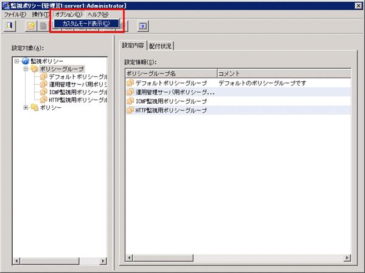
Task: Open the ヘルプ(H) menu
Action: click(x=97, y=14)
